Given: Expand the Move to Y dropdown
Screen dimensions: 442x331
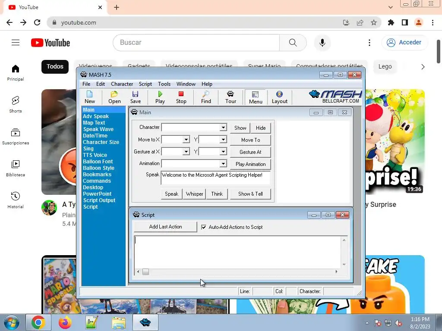Looking at the screenshot, I should tap(223, 139).
